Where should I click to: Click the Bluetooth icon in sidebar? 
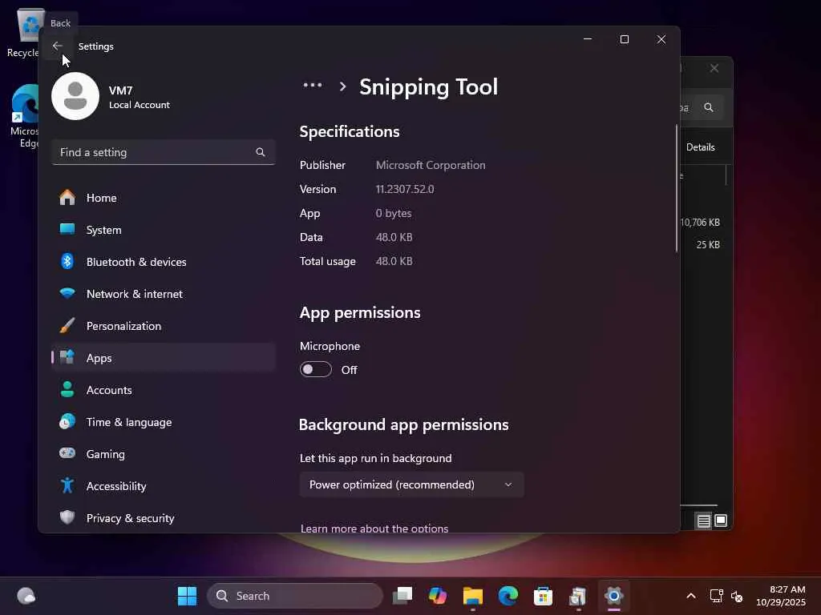(x=67, y=261)
